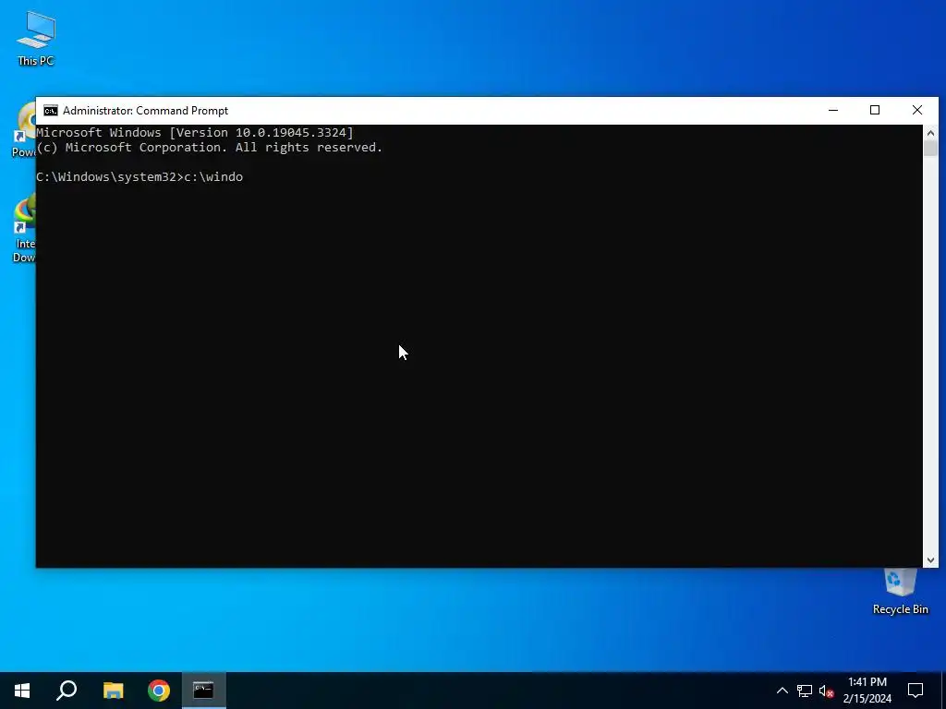The width and height of the screenshot is (946, 709).
Task: Click the muted volume tray icon
Action: pos(826,691)
